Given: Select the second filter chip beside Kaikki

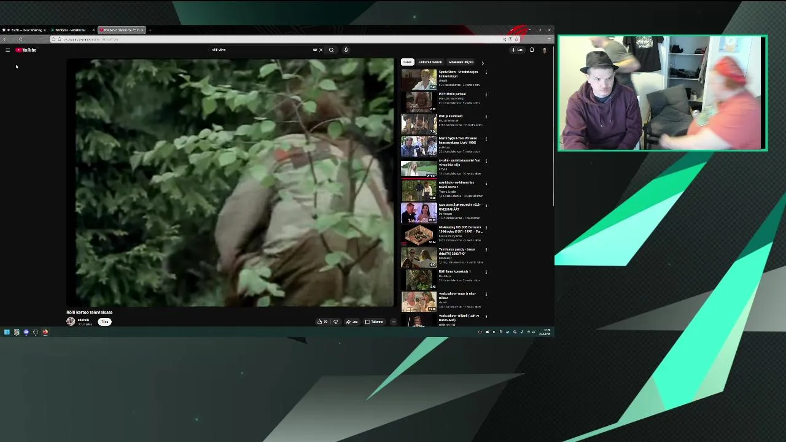Looking at the screenshot, I should (x=430, y=62).
